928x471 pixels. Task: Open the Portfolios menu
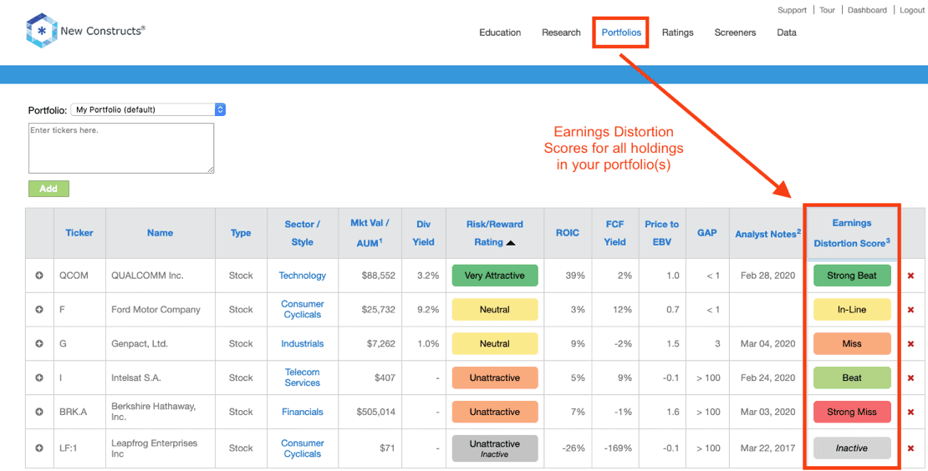pyautogui.click(x=621, y=33)
